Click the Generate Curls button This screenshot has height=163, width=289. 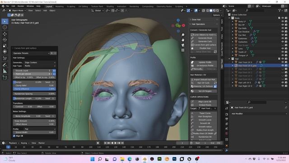pos(204,41)
